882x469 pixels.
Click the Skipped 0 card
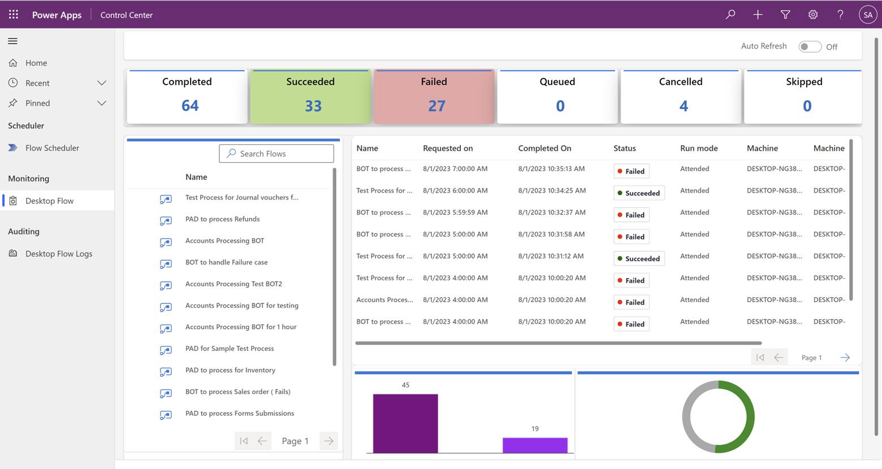(x=803, y=97)
